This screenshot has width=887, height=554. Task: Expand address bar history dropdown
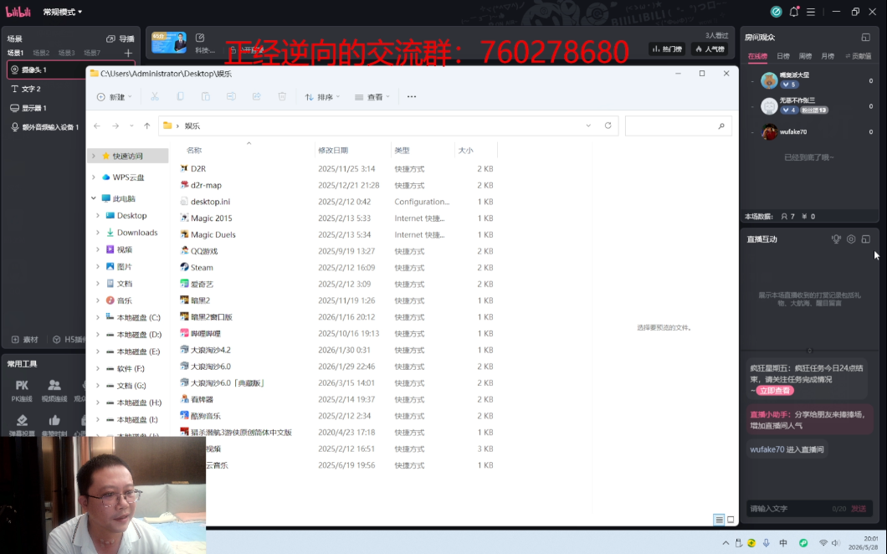click(x=588, y=126)
